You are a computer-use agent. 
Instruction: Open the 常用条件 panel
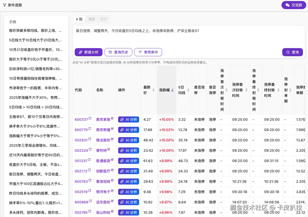148,52
